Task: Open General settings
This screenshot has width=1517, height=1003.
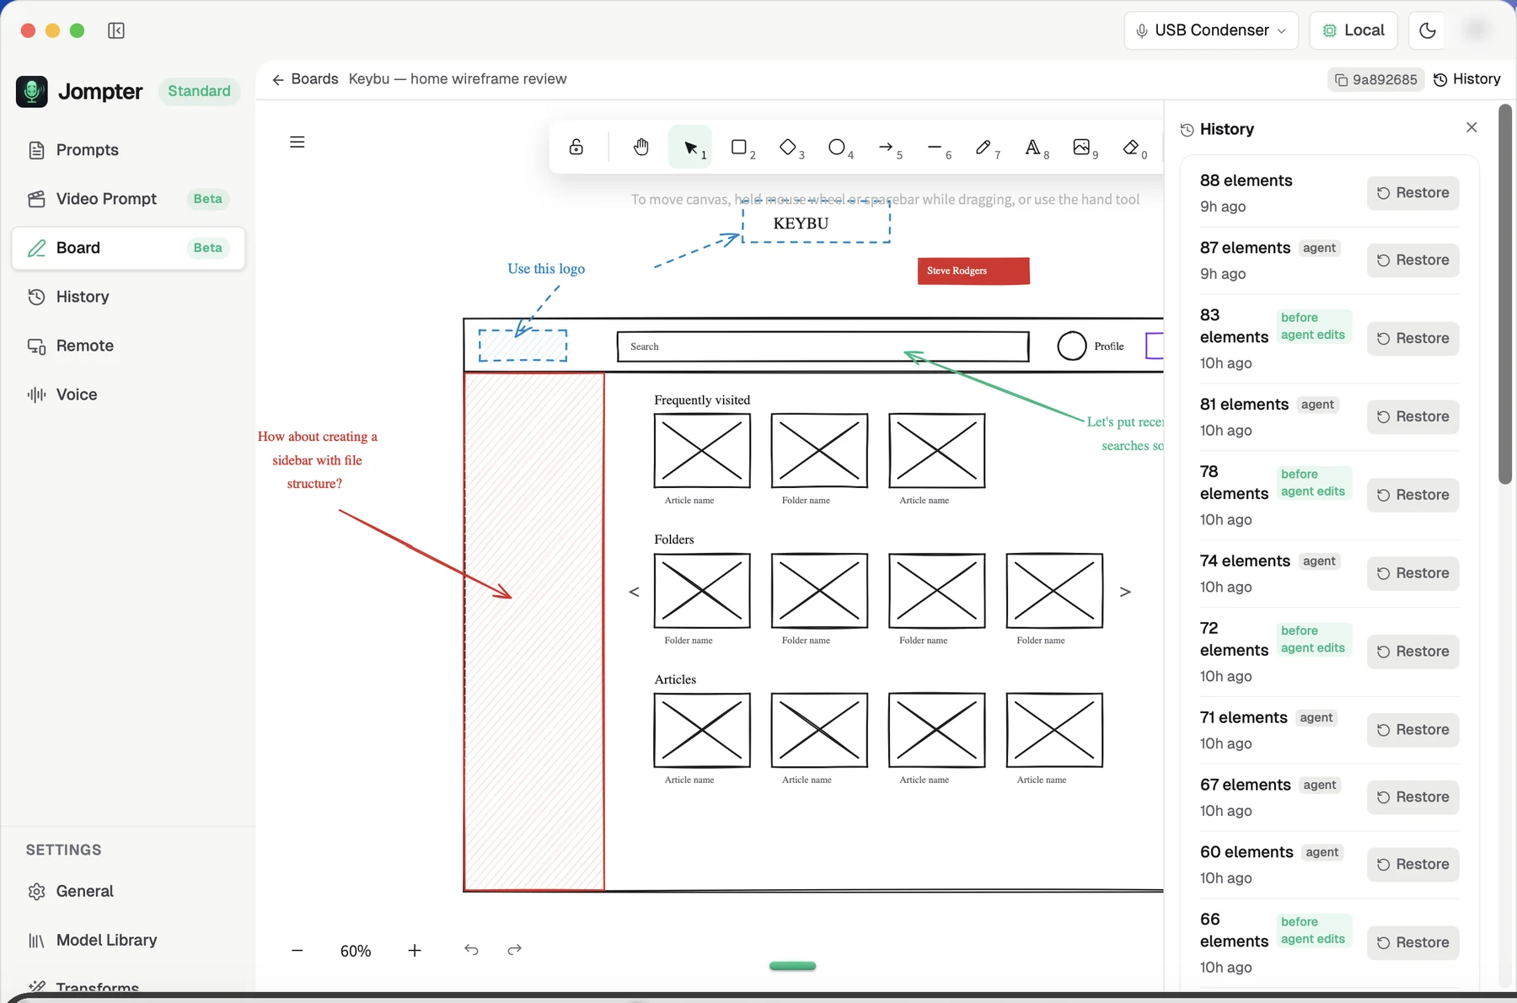Action: 128,891
